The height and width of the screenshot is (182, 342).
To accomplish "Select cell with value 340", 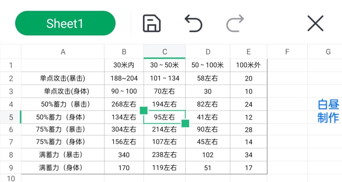I will (124, 155).
